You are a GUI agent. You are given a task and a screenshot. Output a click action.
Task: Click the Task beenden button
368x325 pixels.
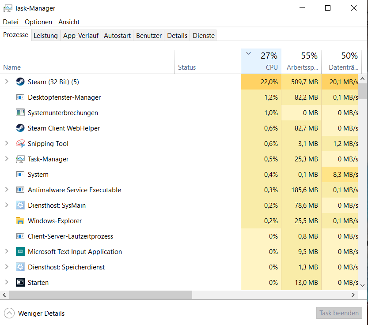pos(339,313)
